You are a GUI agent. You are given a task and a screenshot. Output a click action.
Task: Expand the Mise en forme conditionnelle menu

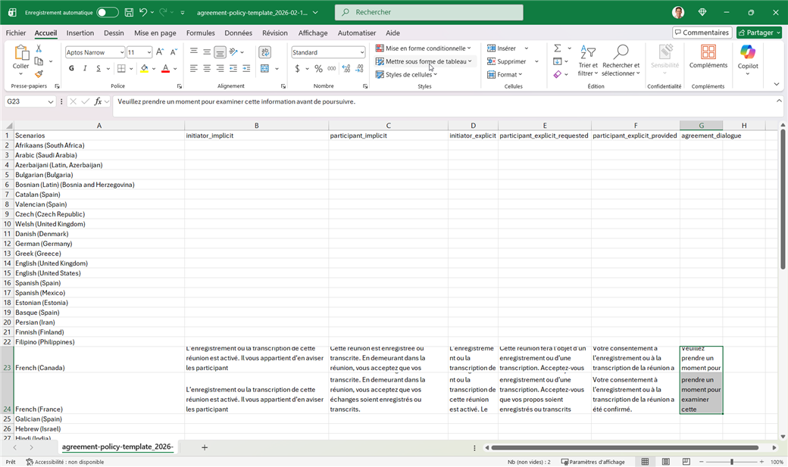[424, 48]
